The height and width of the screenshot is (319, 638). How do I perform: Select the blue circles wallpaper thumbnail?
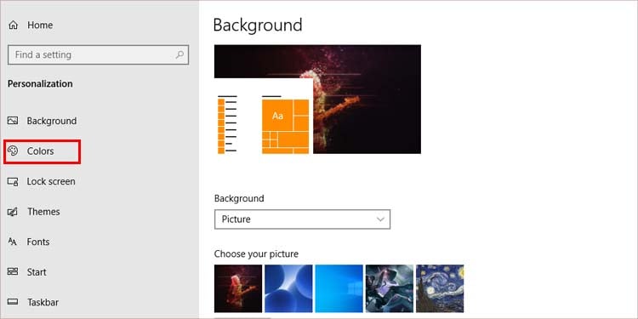pyautogui.click(x=288, y=288)
